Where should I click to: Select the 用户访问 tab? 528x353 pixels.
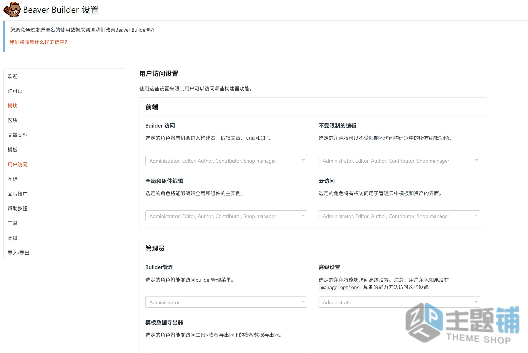(17, 164)
